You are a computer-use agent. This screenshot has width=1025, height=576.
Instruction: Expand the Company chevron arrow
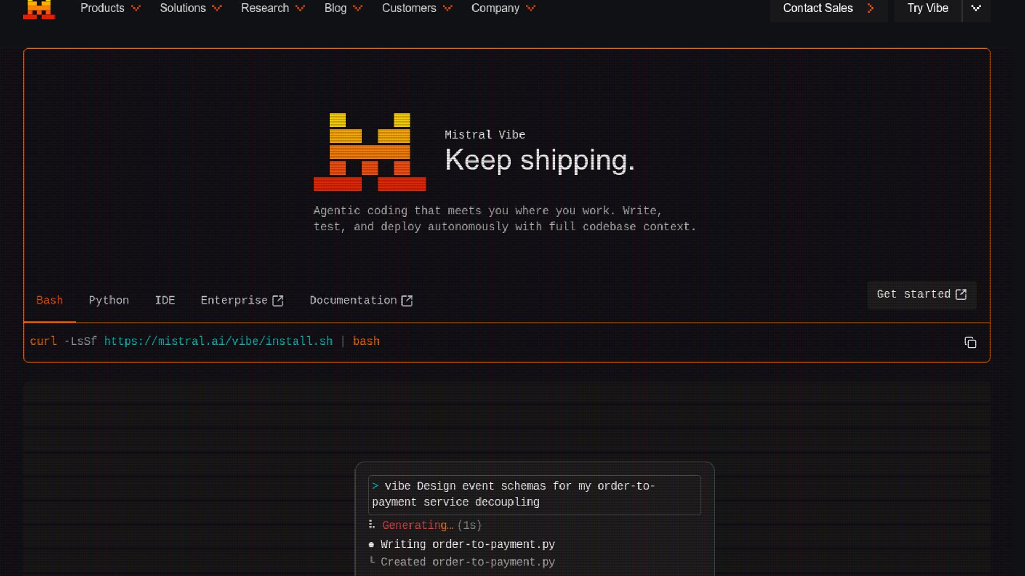tap(531, 8)
